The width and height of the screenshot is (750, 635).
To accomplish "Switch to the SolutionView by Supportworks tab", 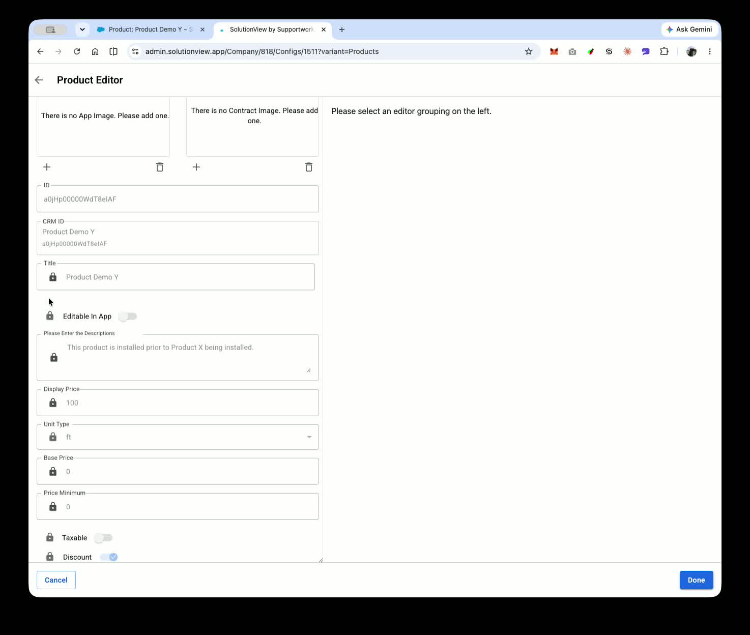I will point(273,30).
